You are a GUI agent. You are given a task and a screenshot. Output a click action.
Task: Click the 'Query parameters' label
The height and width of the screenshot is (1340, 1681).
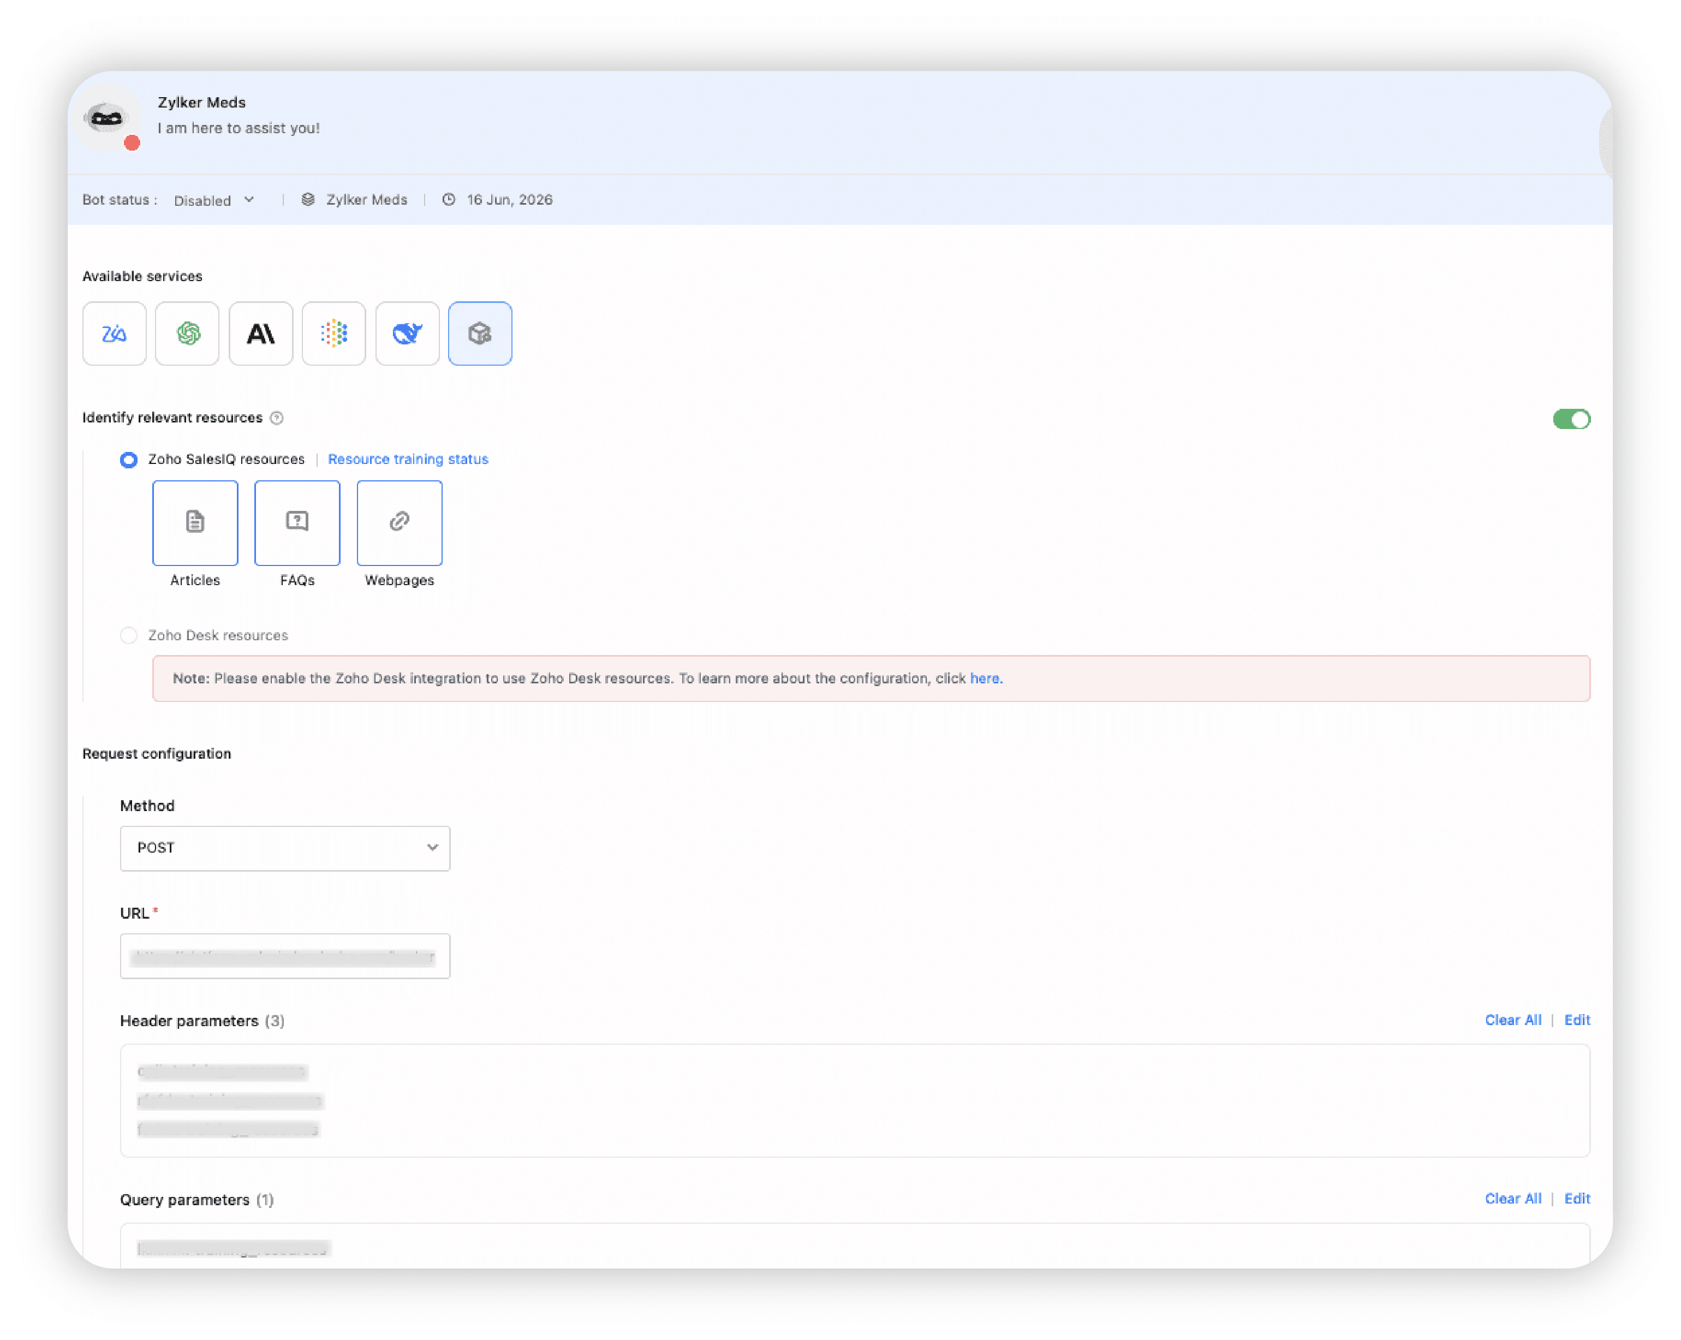(184, 1200)
